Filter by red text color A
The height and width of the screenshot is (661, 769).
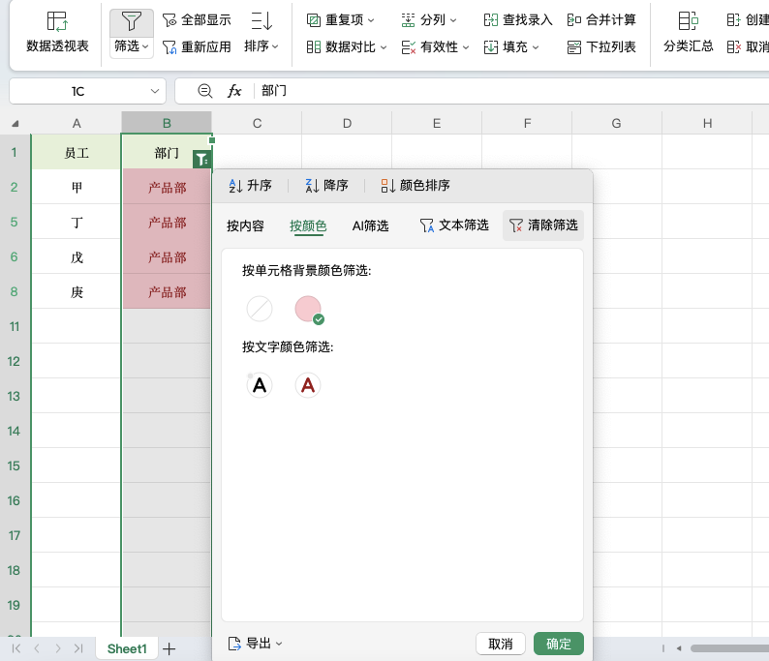[308, 385]
